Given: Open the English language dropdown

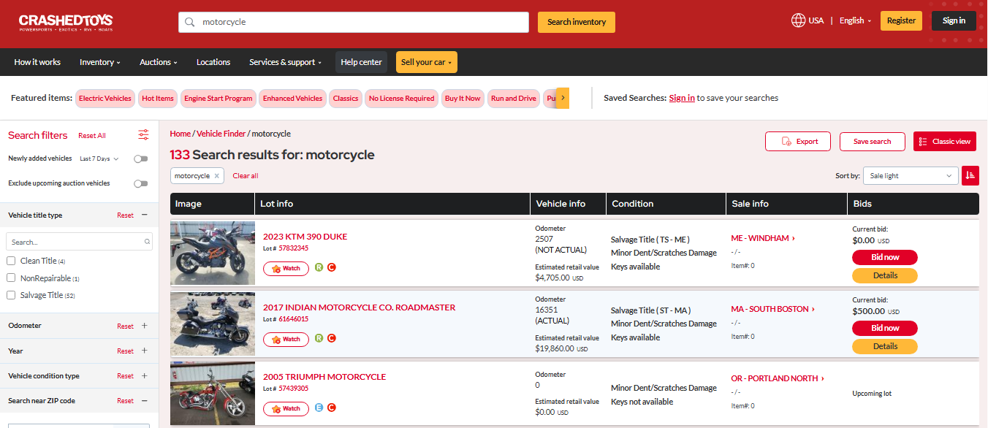Looking at the screenshot, I should 855,20.
